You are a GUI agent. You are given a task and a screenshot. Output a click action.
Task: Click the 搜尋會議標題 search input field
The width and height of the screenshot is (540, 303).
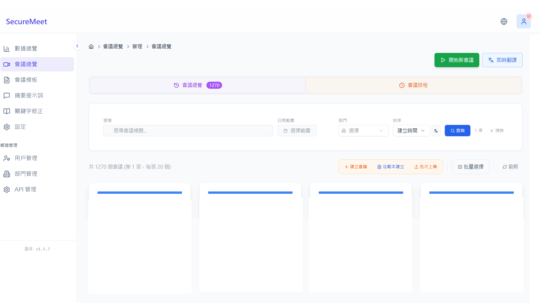188,131
